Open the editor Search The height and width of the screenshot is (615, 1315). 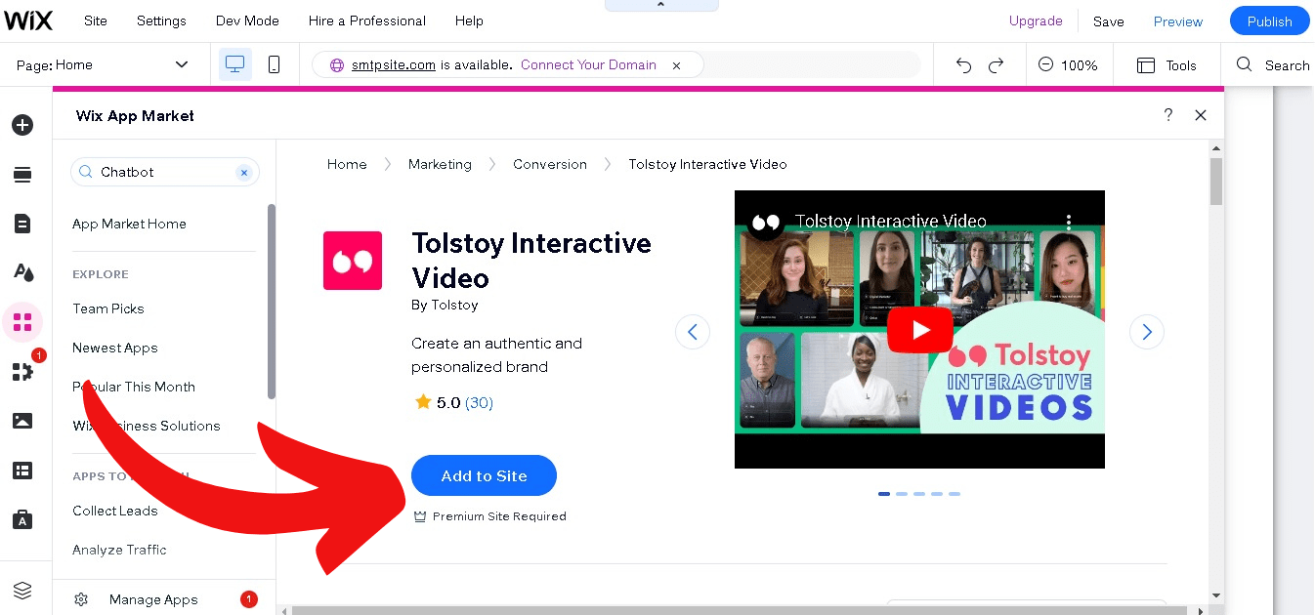point(1273,65)
